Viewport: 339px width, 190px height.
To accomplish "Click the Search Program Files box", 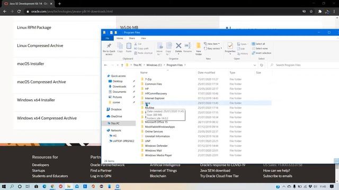I will tap(304, 65).
